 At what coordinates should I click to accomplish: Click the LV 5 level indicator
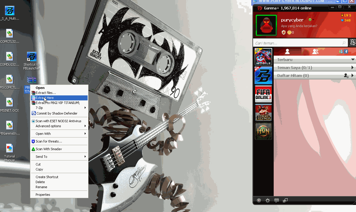tap(346, 15)
